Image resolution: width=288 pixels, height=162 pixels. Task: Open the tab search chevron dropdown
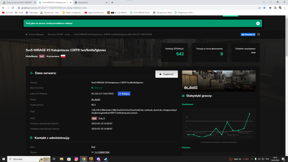coord(264,2)
